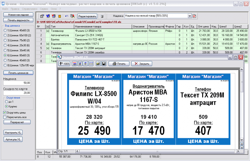Click the undo arrow icon in main toolbar
This screenshot has height=161, width=250.
click(x=66, y=16)
